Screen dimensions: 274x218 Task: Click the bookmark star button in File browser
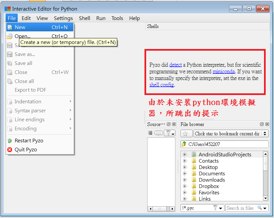186,134
